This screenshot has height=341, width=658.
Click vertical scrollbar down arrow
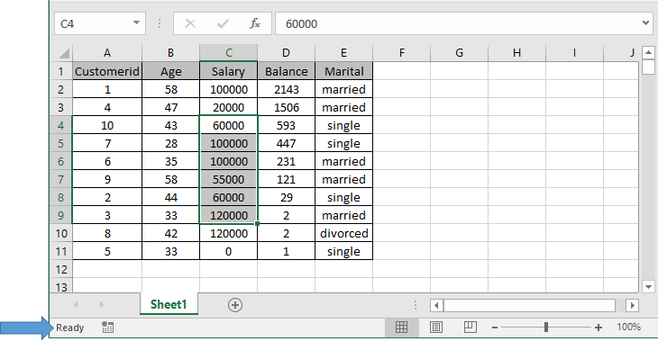[x=648, y=287]
